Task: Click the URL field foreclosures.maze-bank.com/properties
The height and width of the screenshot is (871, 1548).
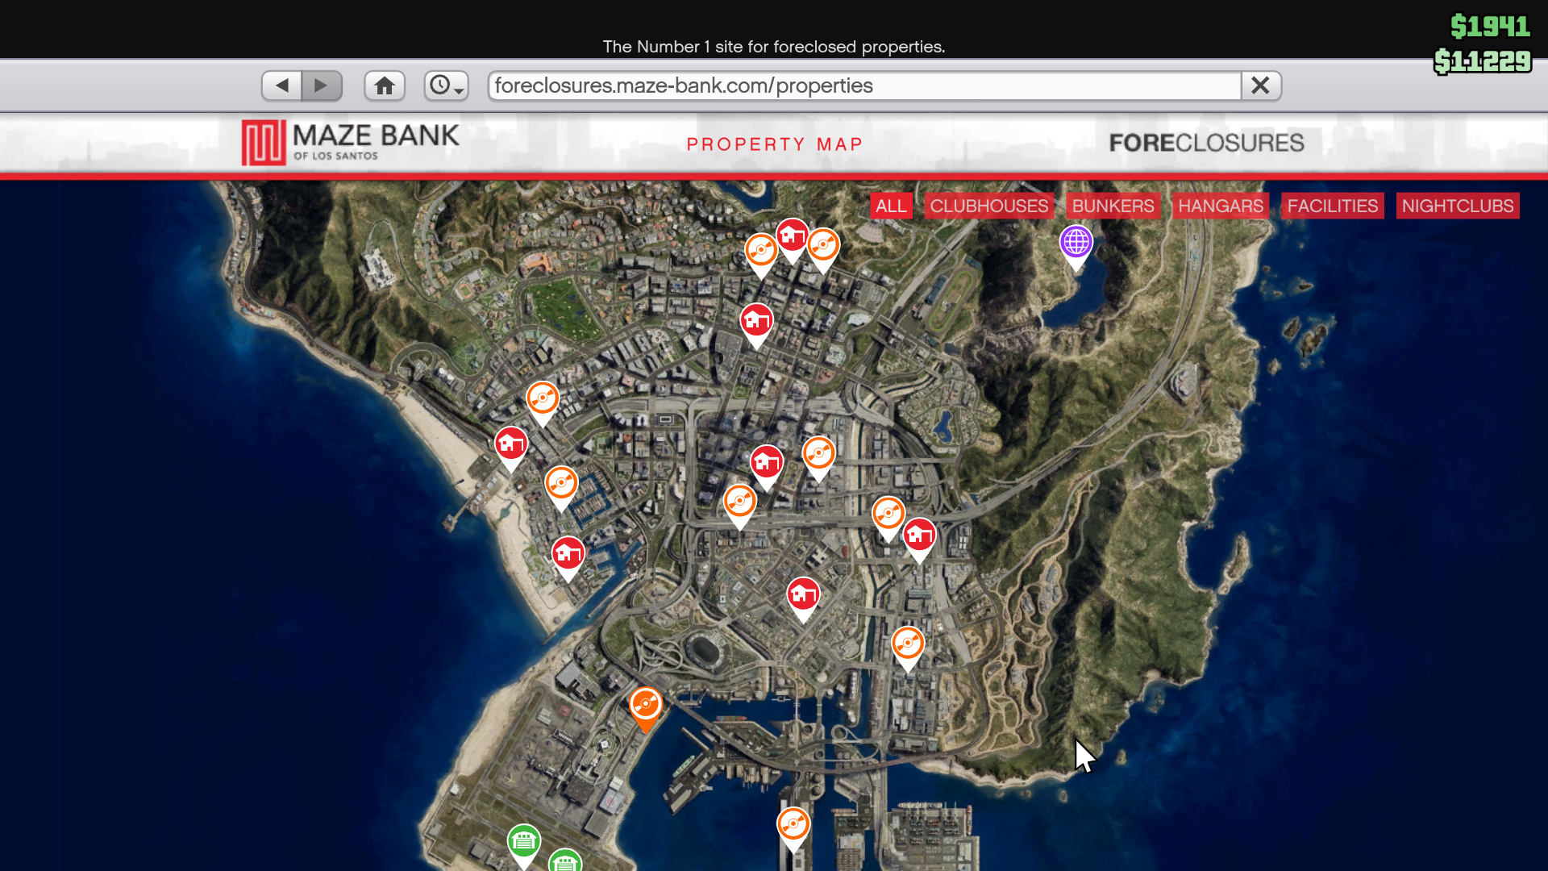Action: tap(864, 85)
